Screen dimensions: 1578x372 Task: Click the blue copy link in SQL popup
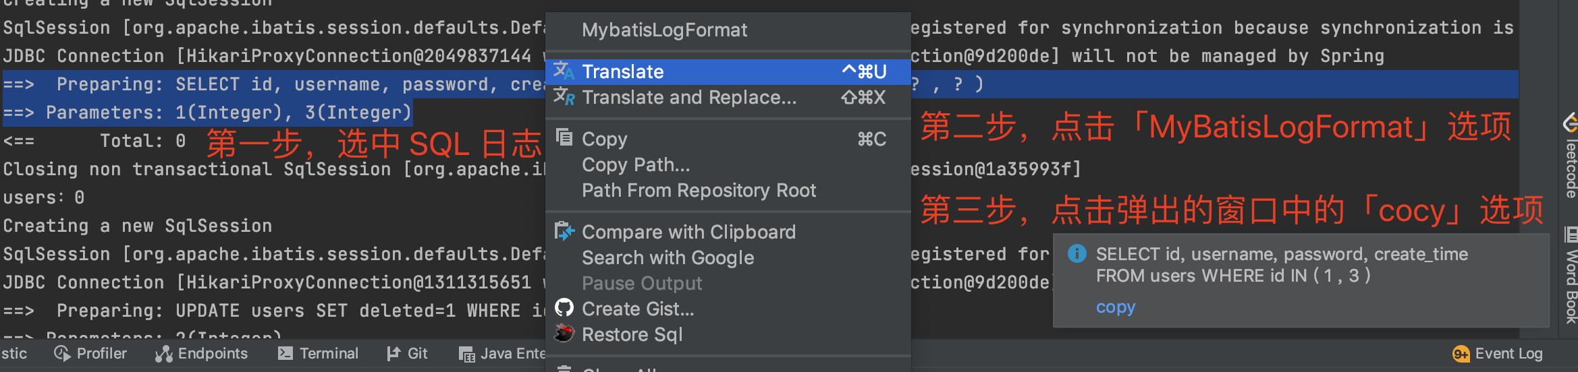(x=1115, y=307)
